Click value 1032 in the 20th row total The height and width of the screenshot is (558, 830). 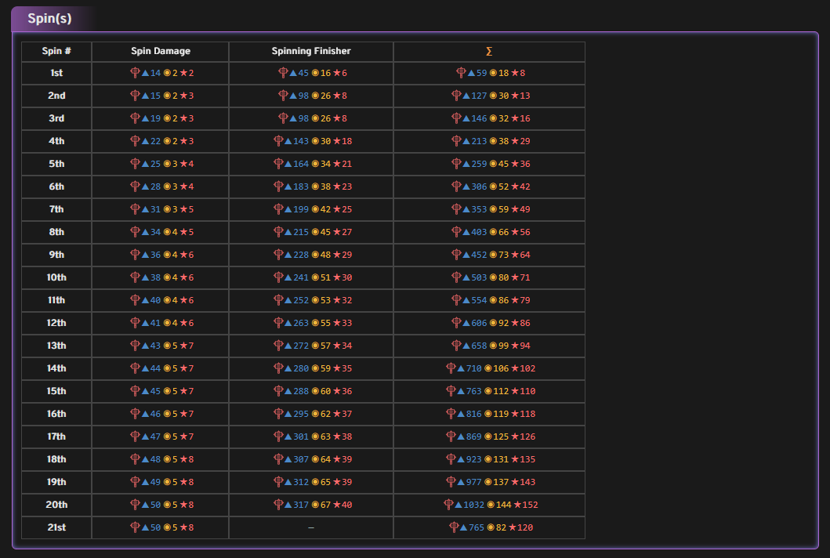click(473, 505)
